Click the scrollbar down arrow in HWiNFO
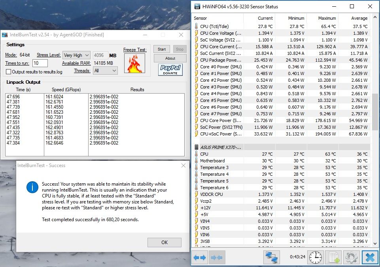 (375, 244)
